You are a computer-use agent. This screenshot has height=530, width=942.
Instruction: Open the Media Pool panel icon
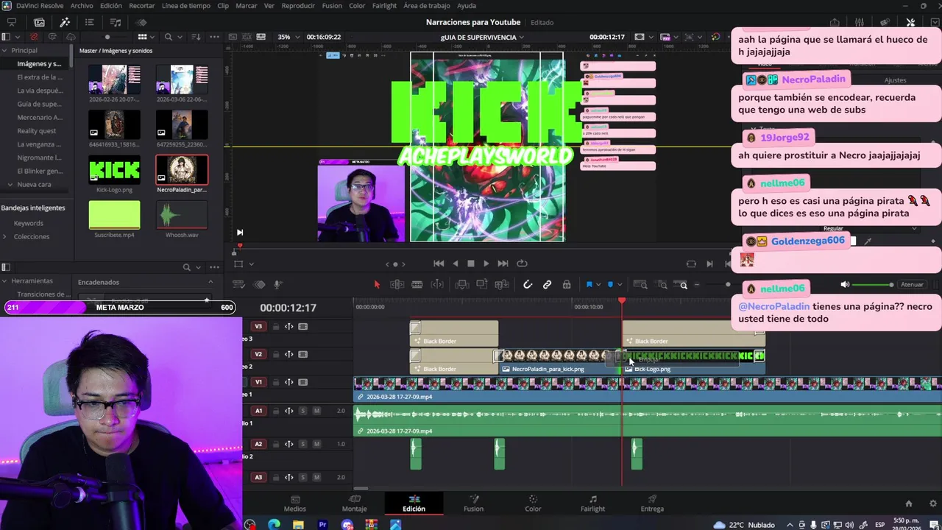39,22
